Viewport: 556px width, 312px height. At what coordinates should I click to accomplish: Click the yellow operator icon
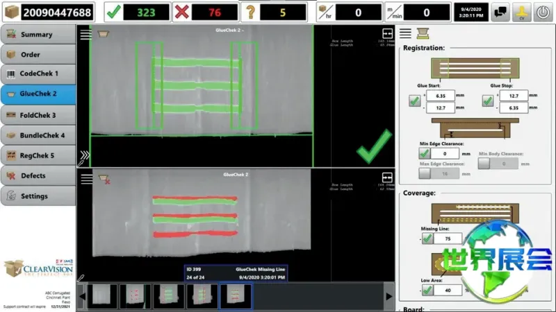522,12
